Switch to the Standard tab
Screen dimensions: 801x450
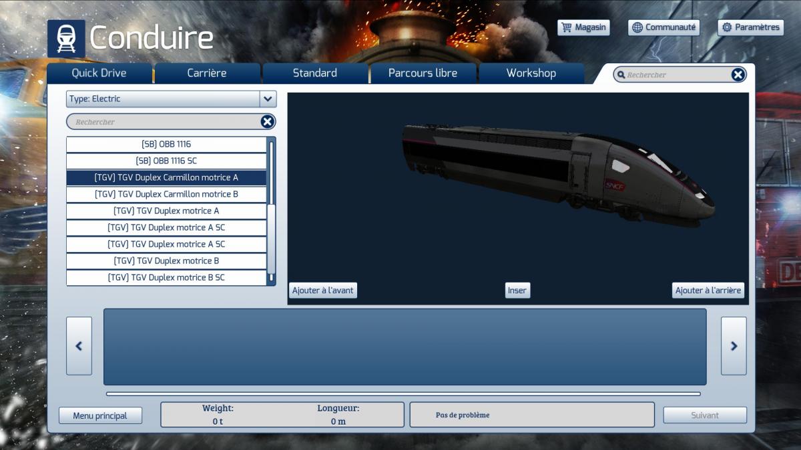coord(315,73)
